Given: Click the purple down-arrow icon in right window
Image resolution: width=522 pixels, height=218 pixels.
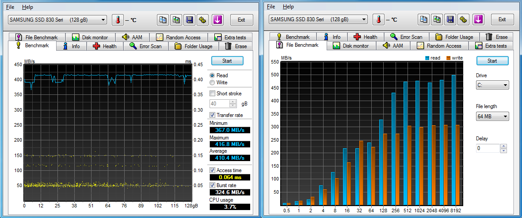Looking at the screenshot, I should click(478, 19).
